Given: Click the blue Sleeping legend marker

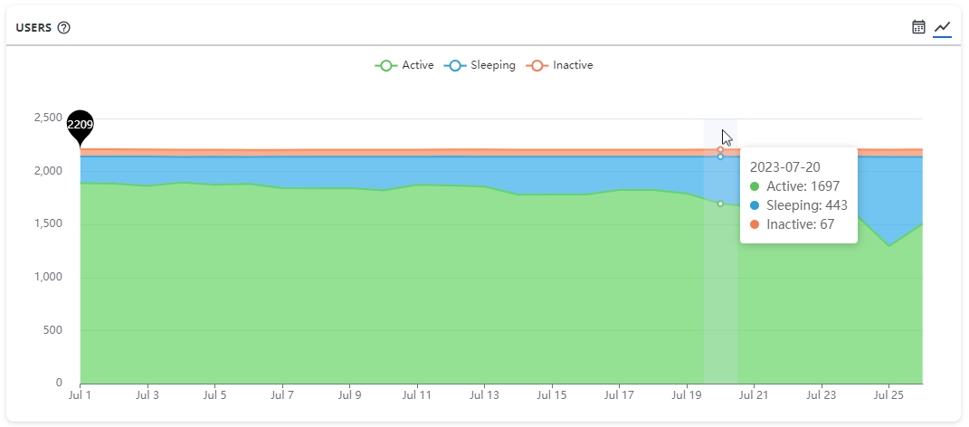Looking at the screenshot, I should click(455, 65).
